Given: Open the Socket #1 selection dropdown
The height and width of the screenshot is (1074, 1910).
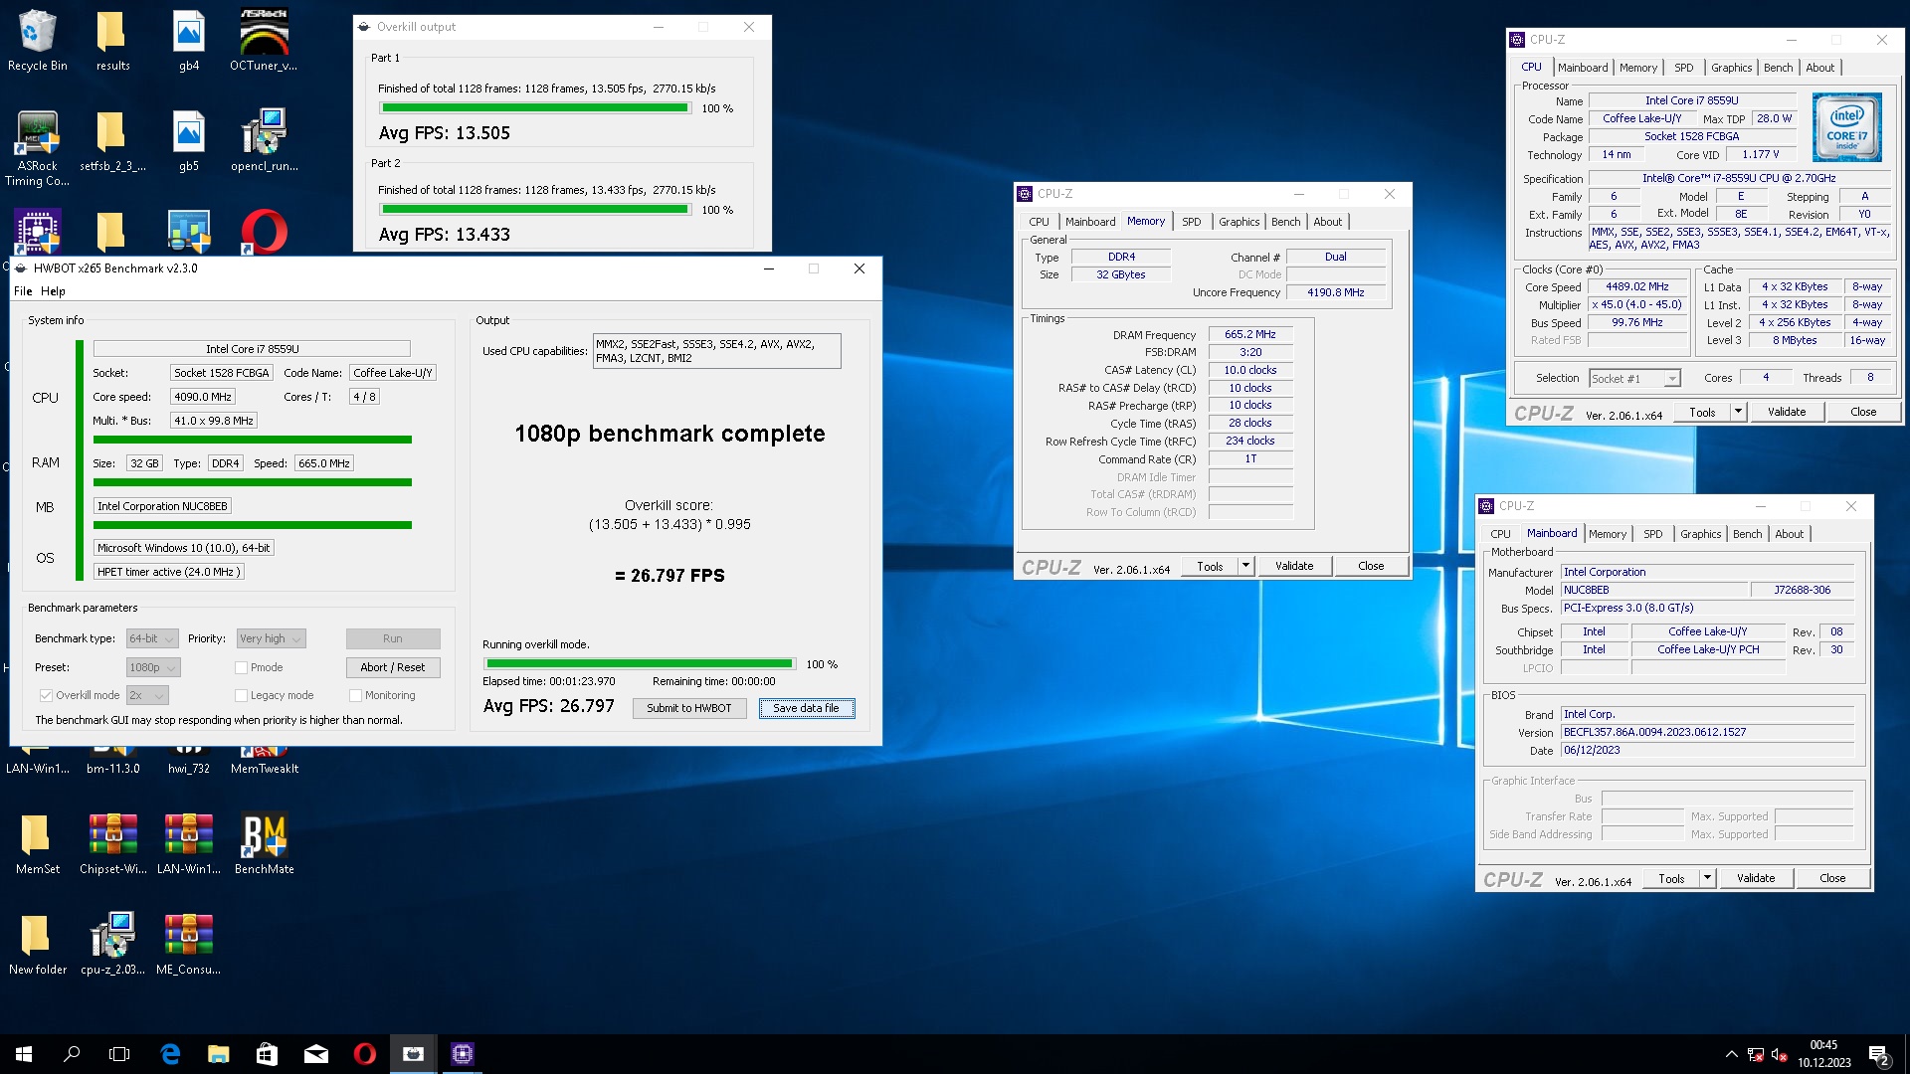Looking at the screenshot, I should click(x=1634, y=378).
